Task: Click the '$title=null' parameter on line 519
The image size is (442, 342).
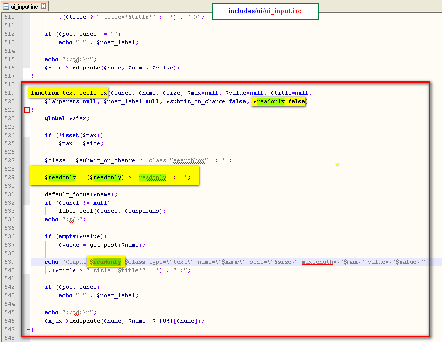Action: (290, 93)
